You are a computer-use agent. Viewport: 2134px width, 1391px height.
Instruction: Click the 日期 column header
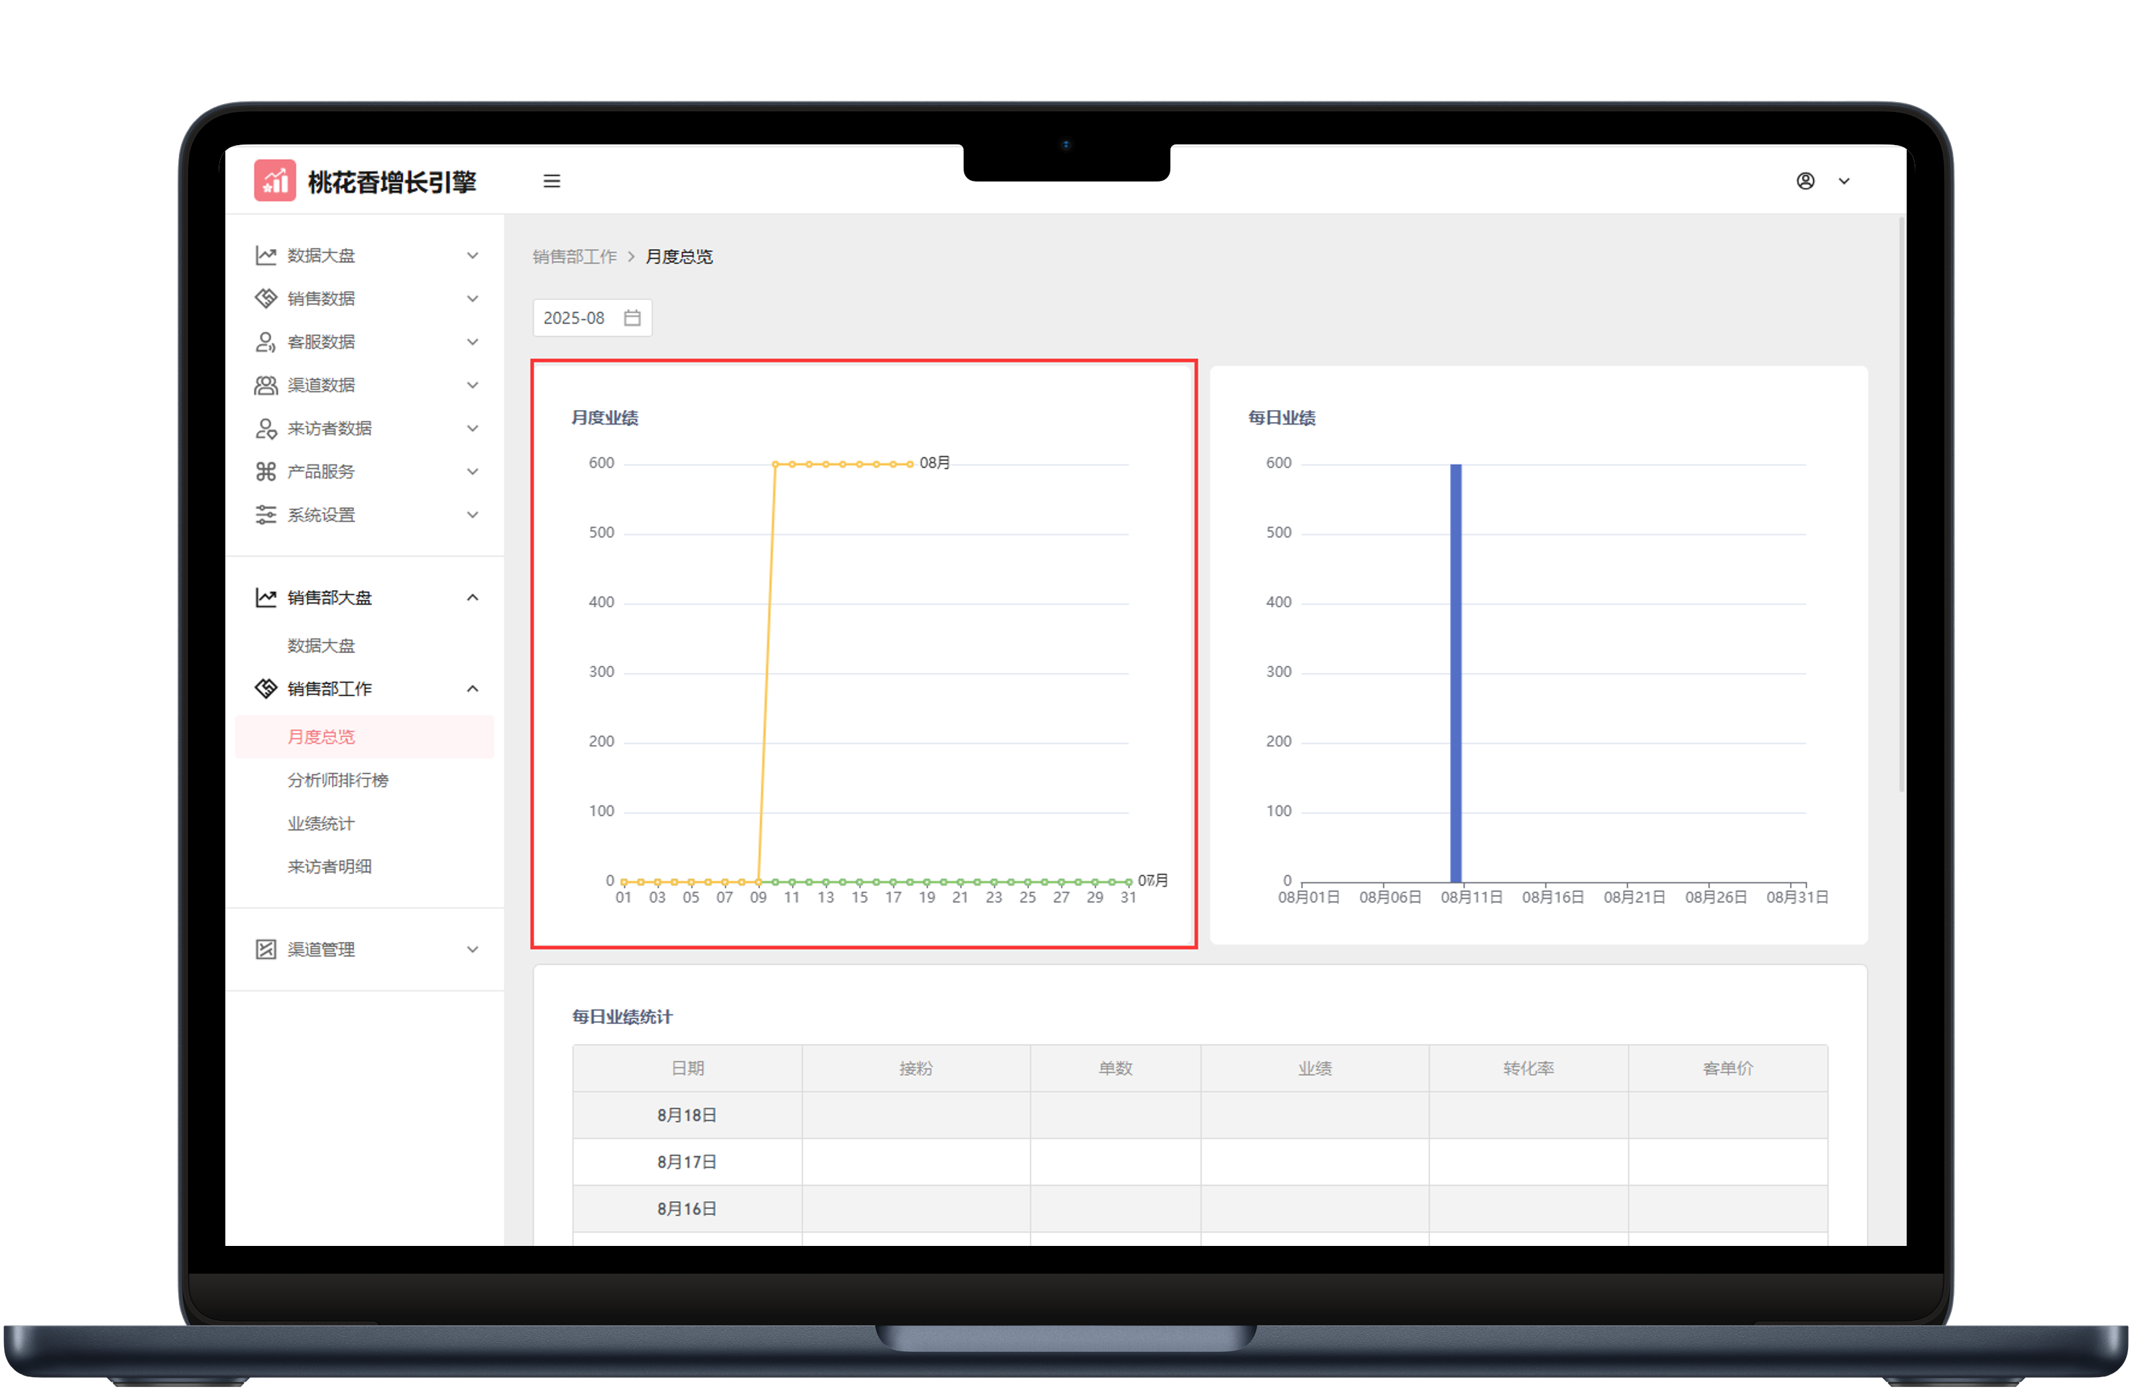687,1068
